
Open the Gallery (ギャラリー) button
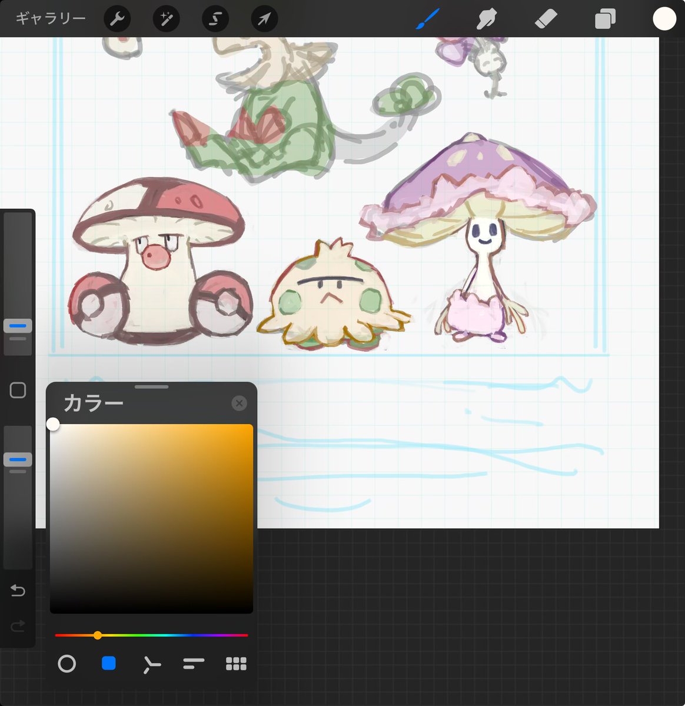(51, 19)
